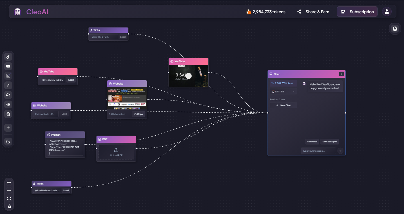Select the top TikTok node header
404x214 pixels.
[x=108, y=30]
